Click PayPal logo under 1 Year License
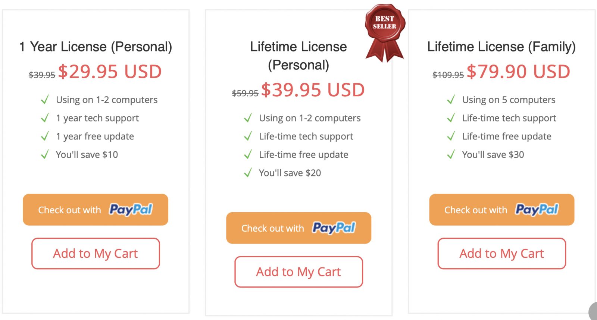This screenshot has width=597, height=320. pos(131,210)
